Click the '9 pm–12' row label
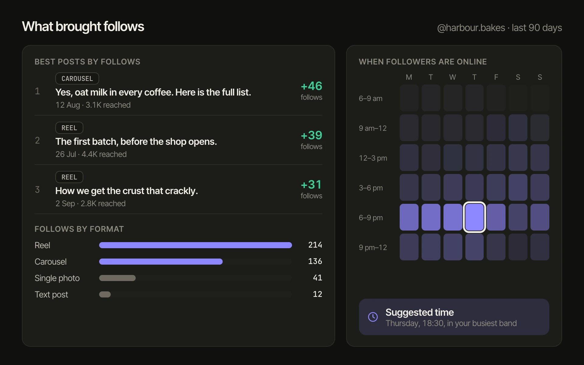The width and height of the screenshot is (584, 365). click(x=373, y=248)
